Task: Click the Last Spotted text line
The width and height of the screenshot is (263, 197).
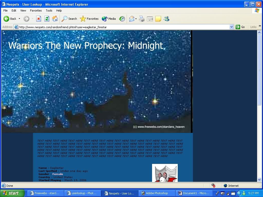Action: [x=63, y=171]
